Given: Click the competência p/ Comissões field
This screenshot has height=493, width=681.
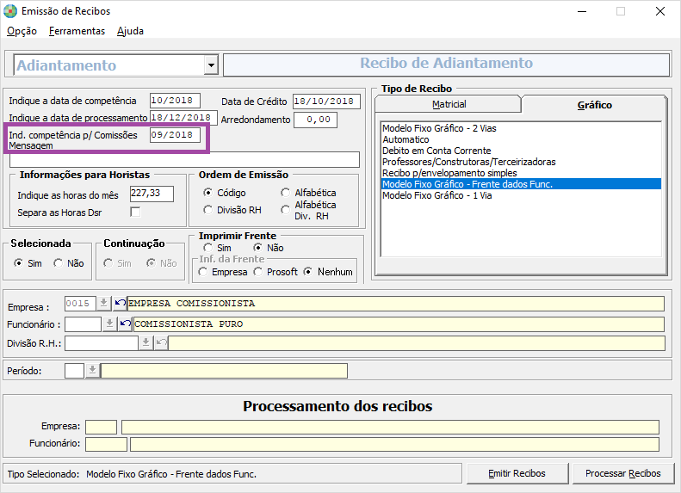Looking at the screenshot, I should [x=175, y=135].
